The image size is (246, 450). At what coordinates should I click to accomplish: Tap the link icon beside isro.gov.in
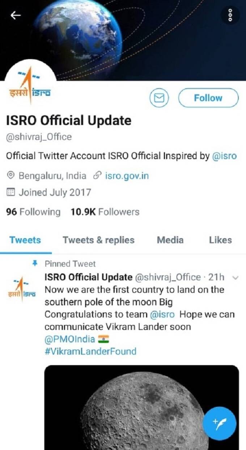point(97,176)
